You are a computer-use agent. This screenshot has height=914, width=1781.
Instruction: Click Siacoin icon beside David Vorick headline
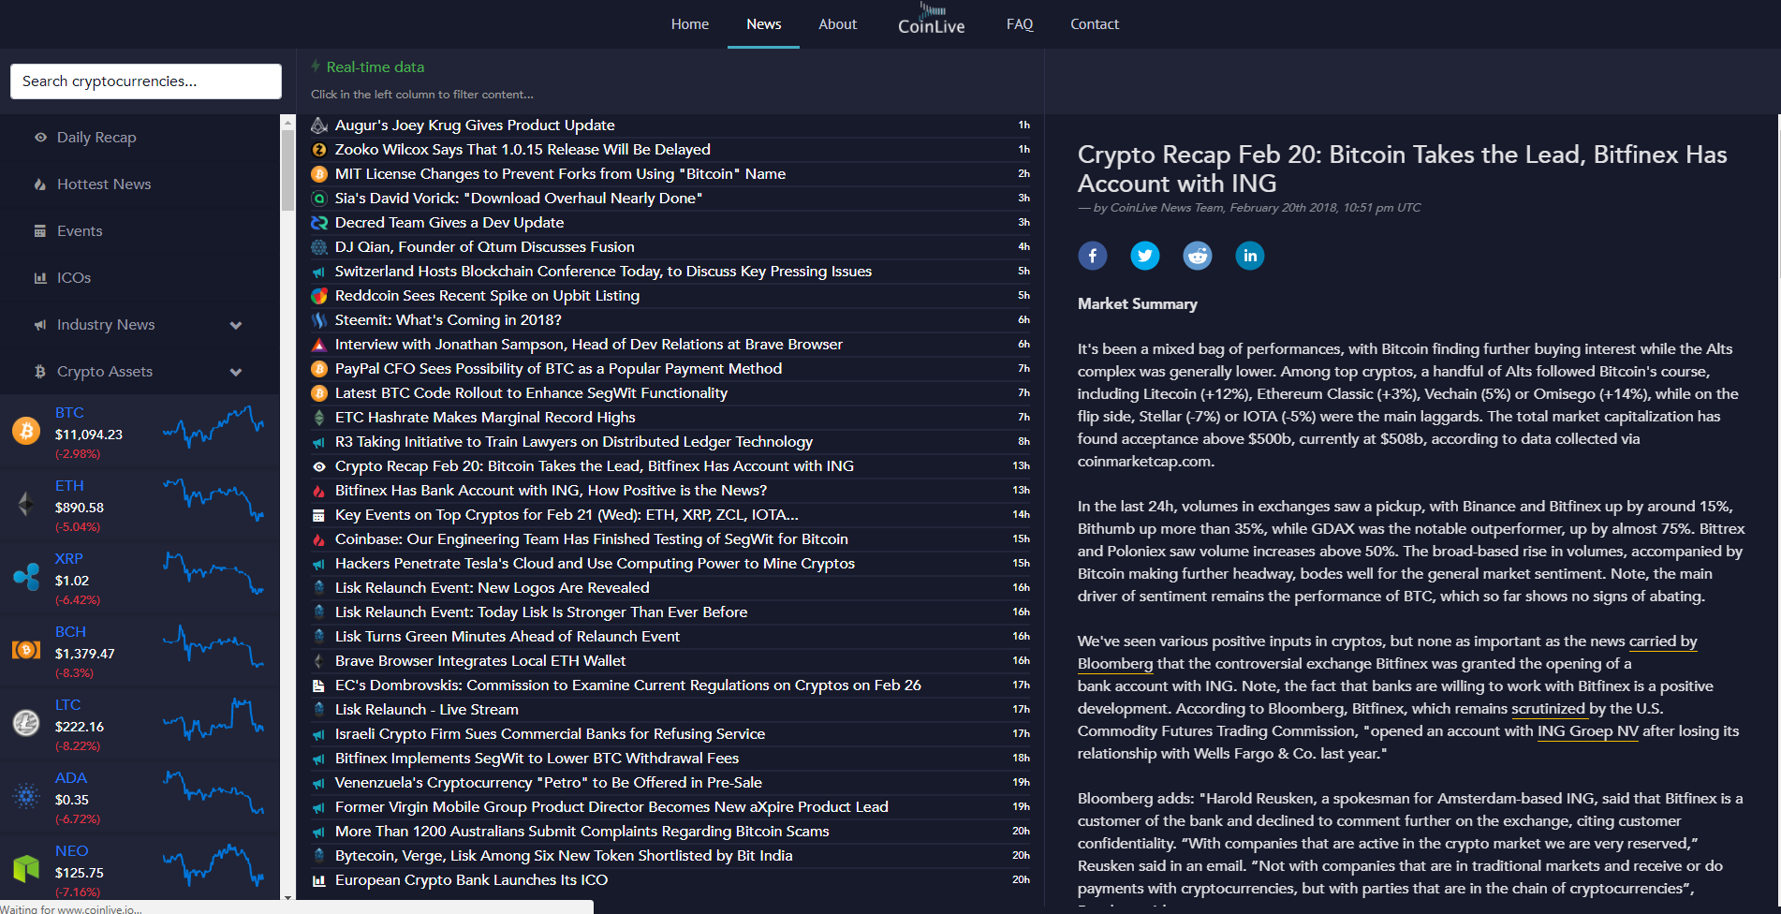coord(319,199)
